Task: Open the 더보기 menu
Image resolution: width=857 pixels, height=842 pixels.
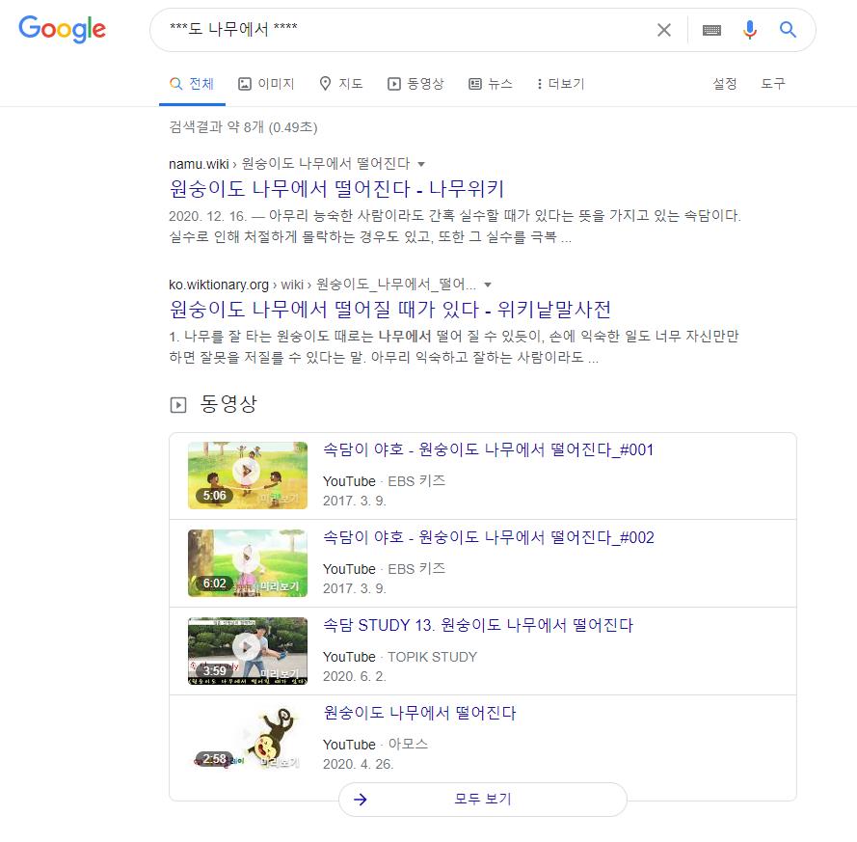Action: pos(561,84)
